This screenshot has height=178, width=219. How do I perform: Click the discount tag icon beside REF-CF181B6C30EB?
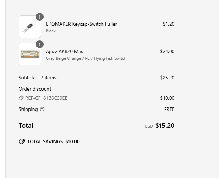(x=21, y=98)
